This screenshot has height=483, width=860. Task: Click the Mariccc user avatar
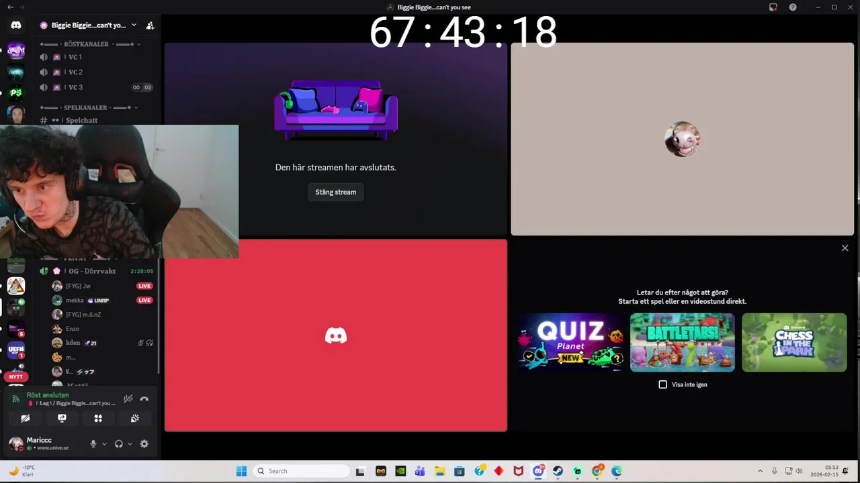point(15,443)
